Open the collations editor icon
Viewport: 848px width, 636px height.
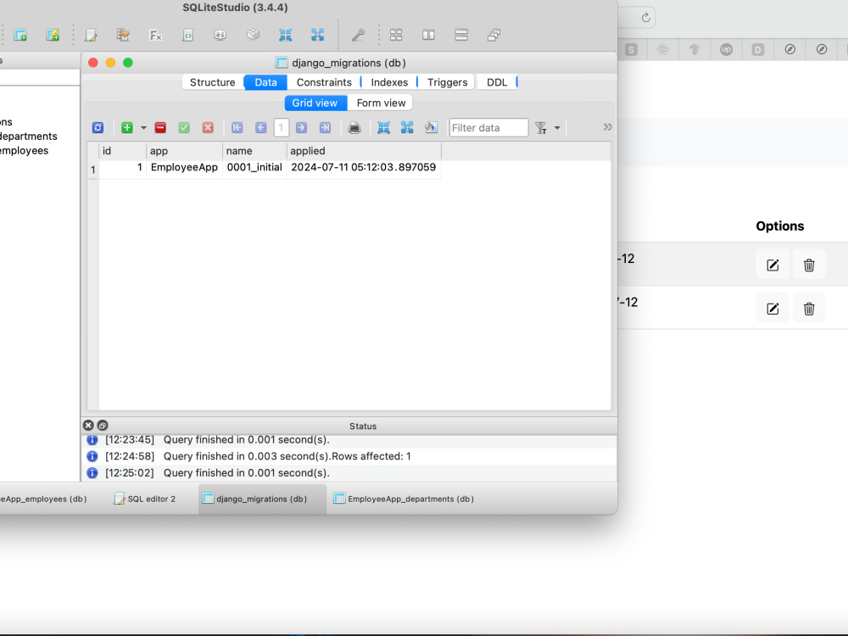coord(220,35)
